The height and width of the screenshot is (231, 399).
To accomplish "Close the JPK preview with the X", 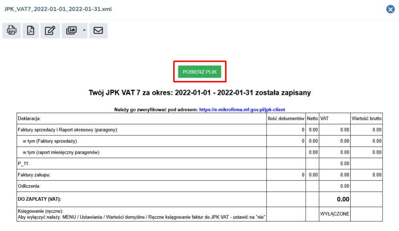I will click(390, 9).
